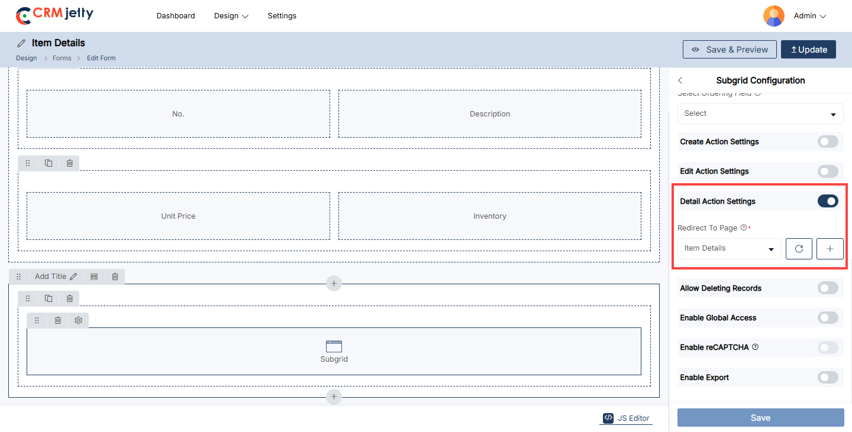Expand the Select Ordering Field dropdown
The image size is (852, 432).
point(760,113)
